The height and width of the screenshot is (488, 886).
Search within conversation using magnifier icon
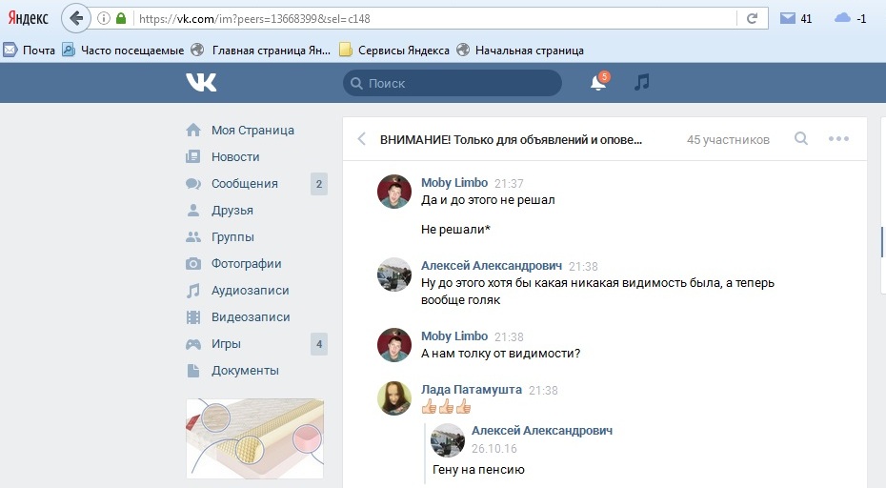click(800, 138)
